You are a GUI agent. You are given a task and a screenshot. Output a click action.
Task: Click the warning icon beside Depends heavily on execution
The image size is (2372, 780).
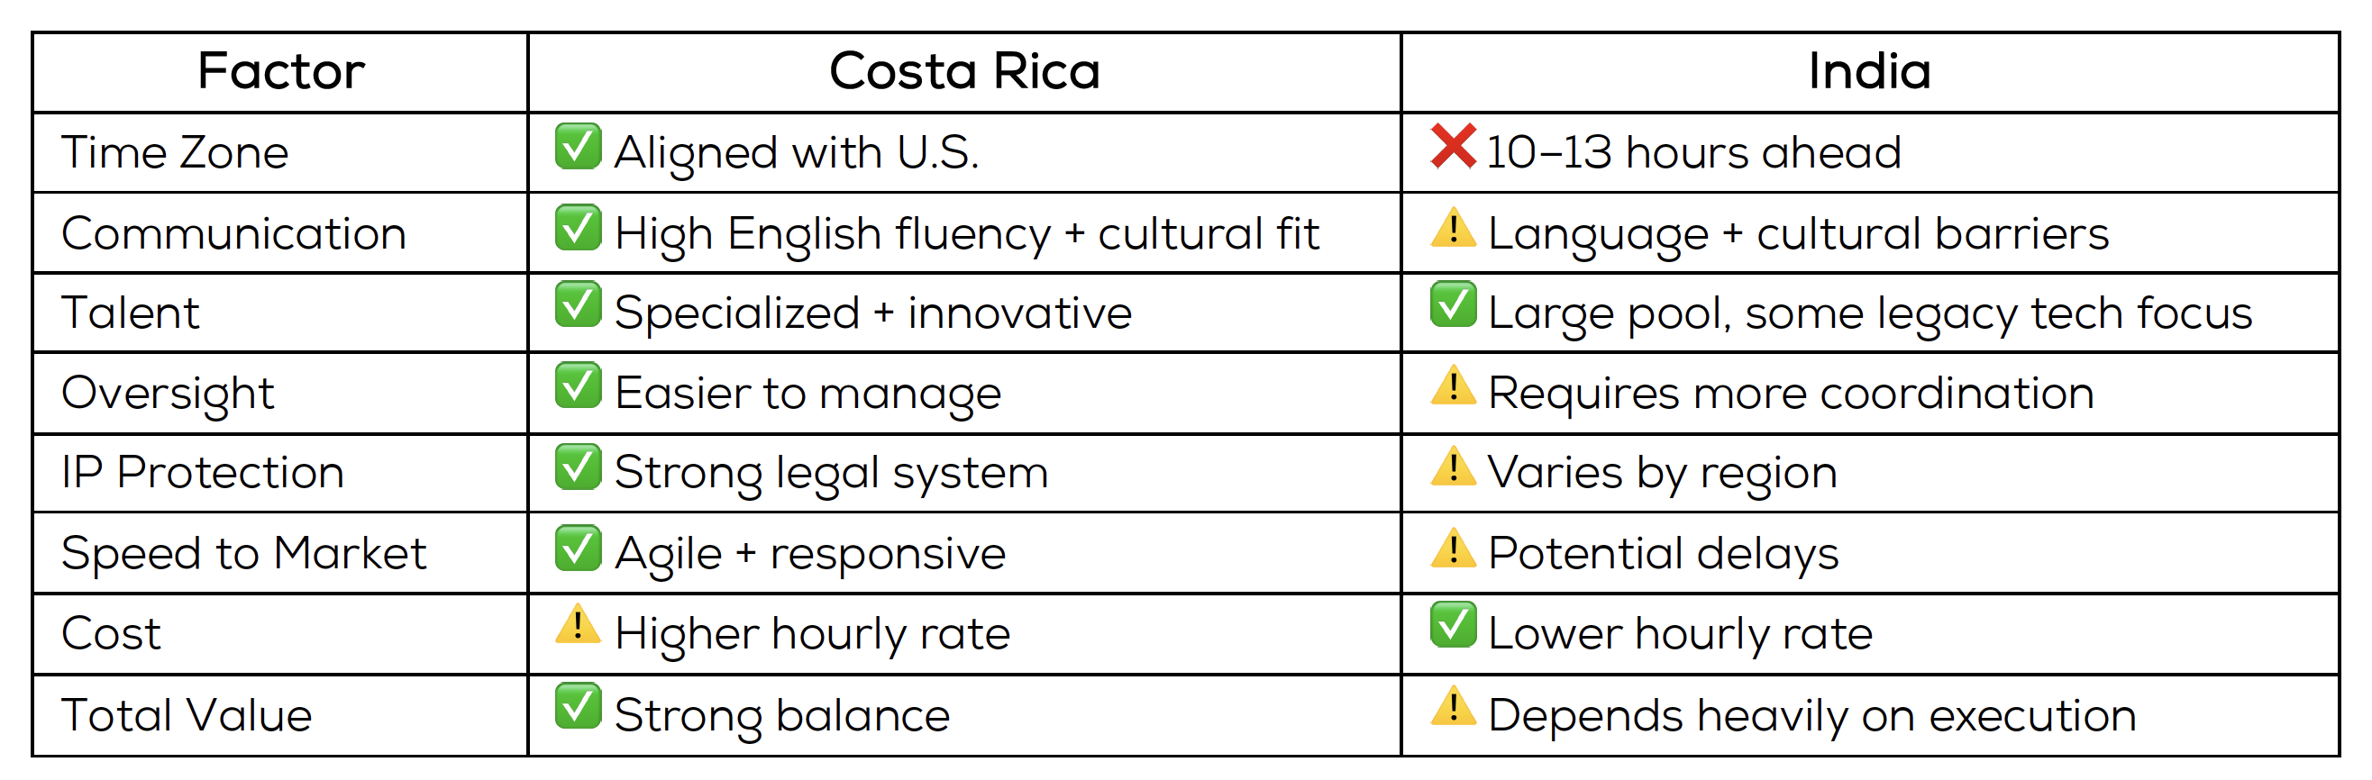(1453, 705)
